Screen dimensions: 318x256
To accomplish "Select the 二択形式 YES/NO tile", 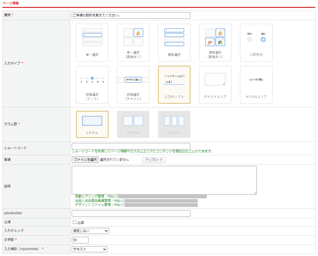I will point(256,43).
